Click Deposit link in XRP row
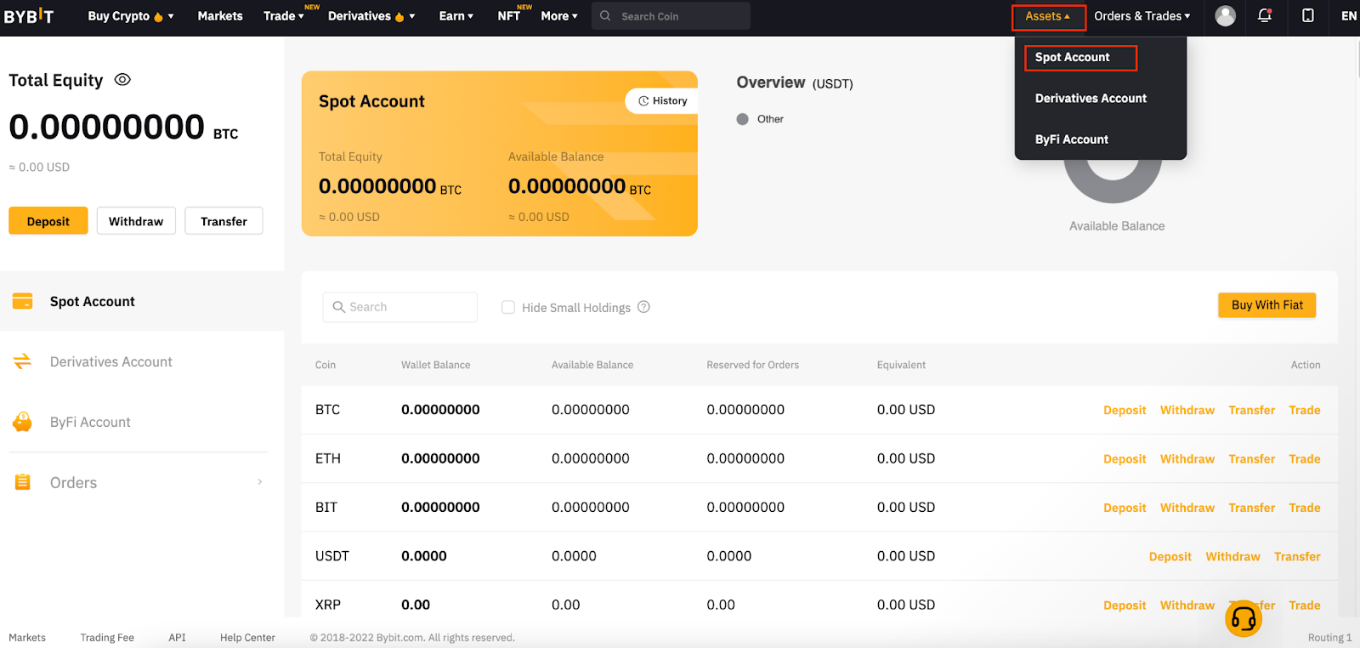1360x648 pixels. 1125,605
